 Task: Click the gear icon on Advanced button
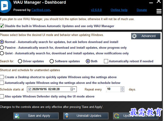point(134,36)
